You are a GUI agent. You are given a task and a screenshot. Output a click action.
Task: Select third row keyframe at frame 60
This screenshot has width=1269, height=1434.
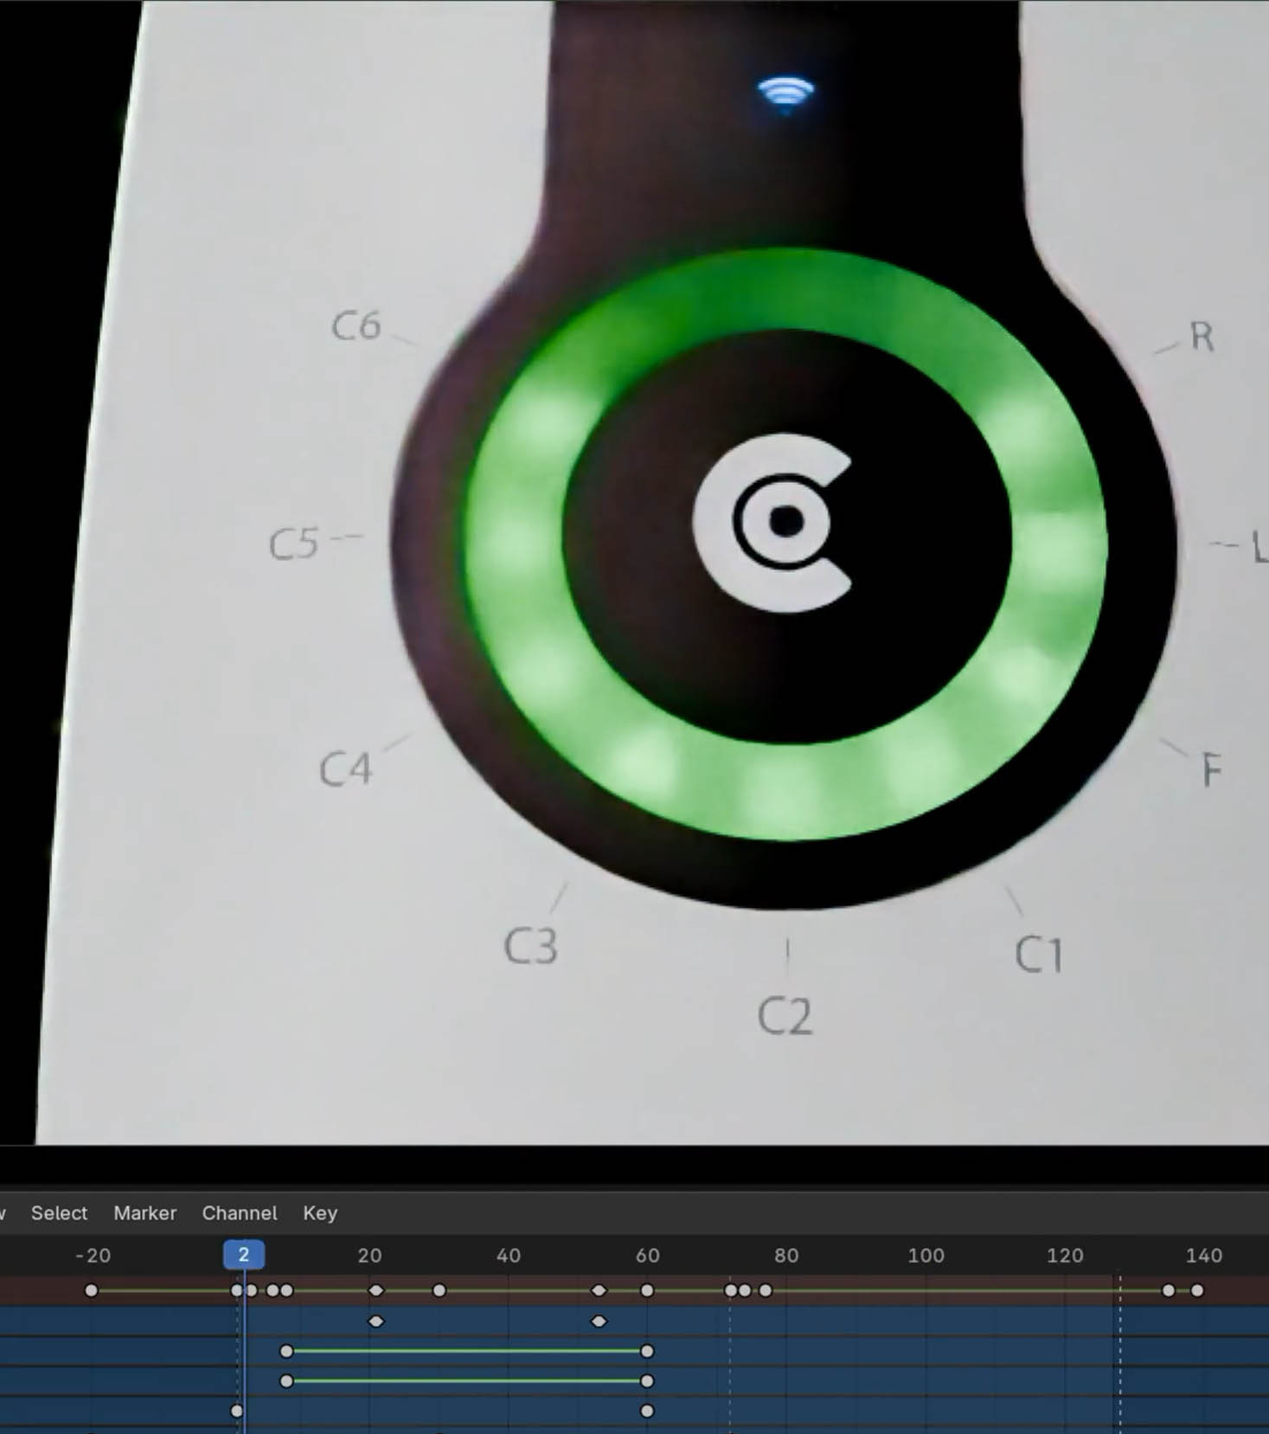tap(647, 1351)
